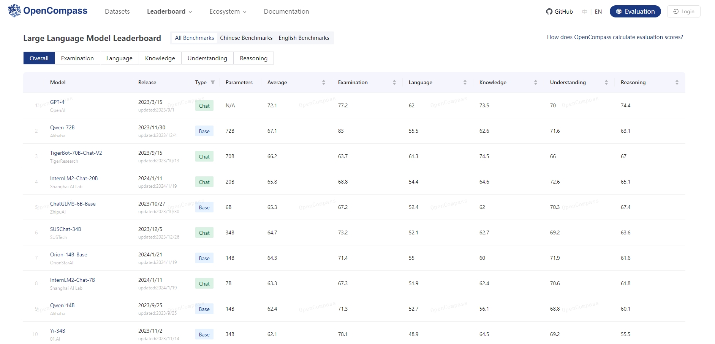Click GPT-4 reasoning score 74.4
This screenshot has width=715, height=344.
point(626,105)
